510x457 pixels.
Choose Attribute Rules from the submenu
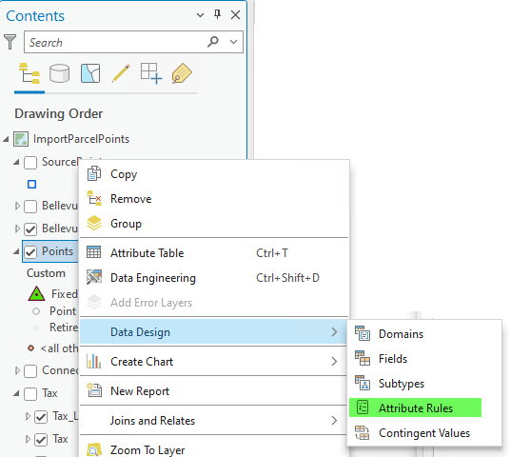click(x=416, y=407)
